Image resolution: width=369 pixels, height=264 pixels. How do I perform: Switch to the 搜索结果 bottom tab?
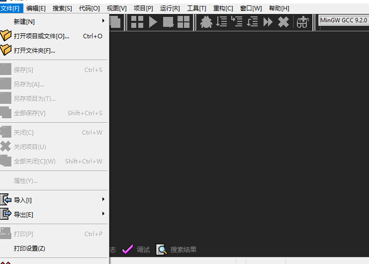click(177, 250)
